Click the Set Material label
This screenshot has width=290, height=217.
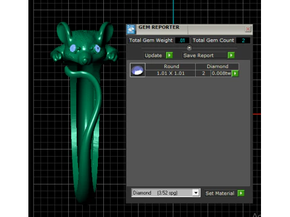(x=220, y=193)
